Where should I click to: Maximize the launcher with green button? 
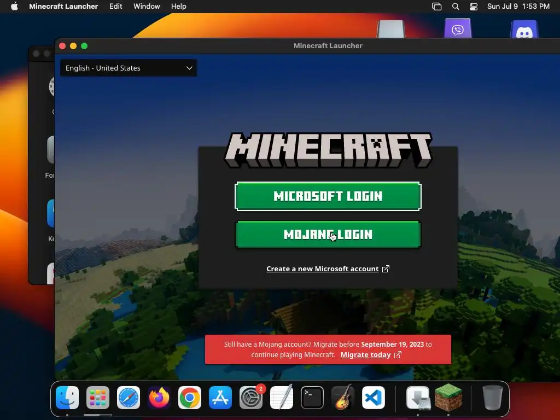(84, 46)
